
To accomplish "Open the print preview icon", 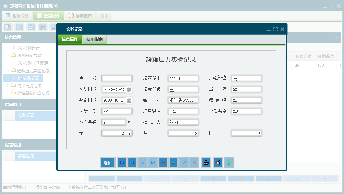I will pos(218,162).
